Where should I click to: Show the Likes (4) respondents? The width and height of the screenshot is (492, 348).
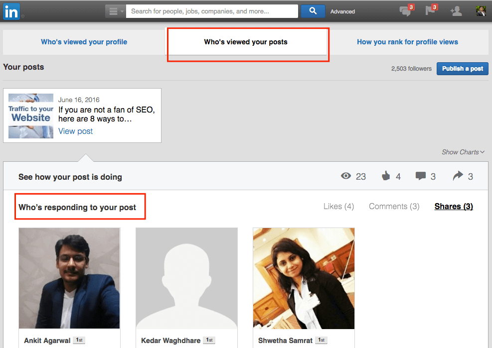(x=338, y=206)
